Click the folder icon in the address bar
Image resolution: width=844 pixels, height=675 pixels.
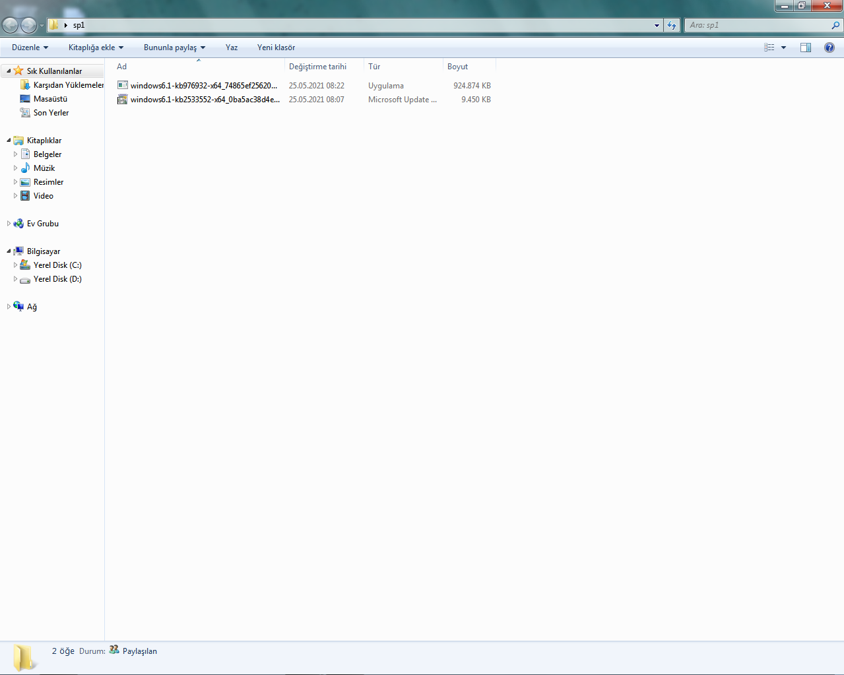tap(54, 25)
